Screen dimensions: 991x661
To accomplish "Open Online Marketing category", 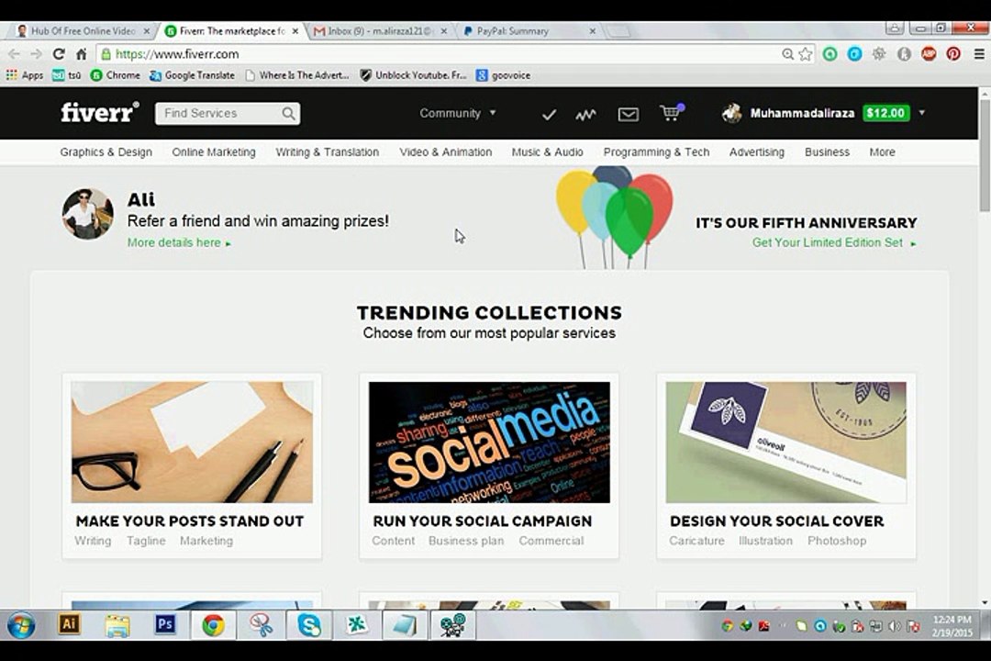I will coord(214,152).
